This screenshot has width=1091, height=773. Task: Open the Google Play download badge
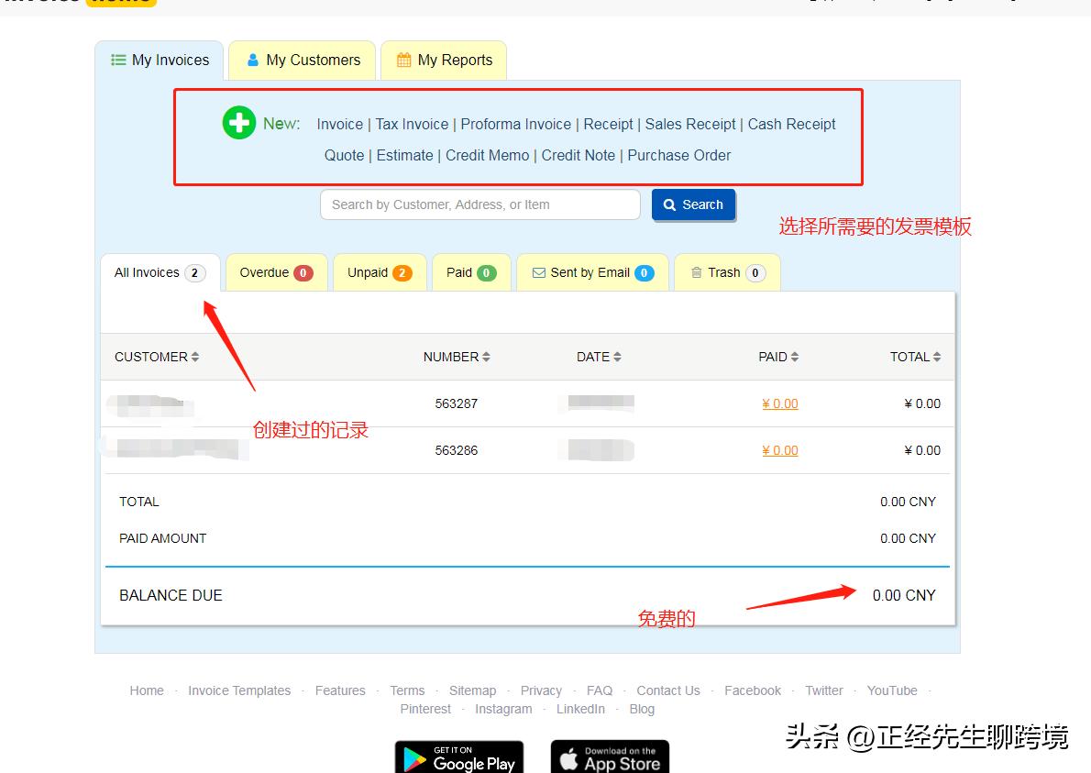[458, 757]
